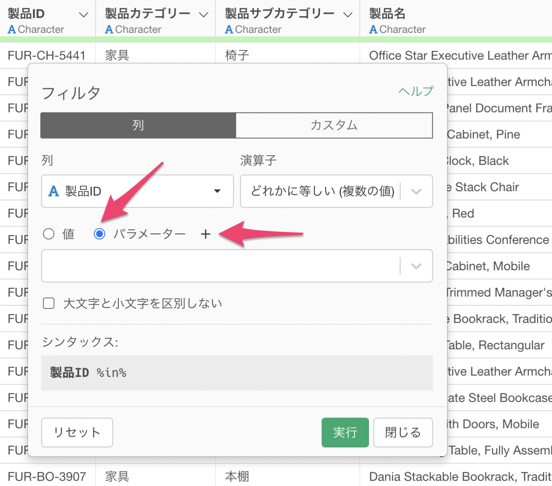Click the Character type icon under 製品名 header
Image resolution: width=552 pixels, height=486 pixels.
pyautogui.click(x=373, y=29)
